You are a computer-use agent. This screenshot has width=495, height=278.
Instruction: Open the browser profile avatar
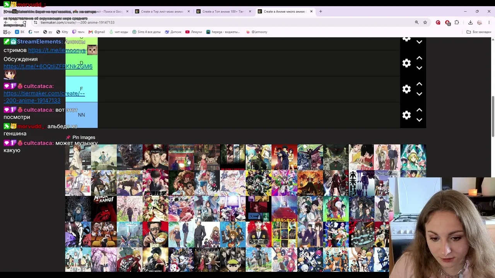pyautogui.click(x=480, y=22)
